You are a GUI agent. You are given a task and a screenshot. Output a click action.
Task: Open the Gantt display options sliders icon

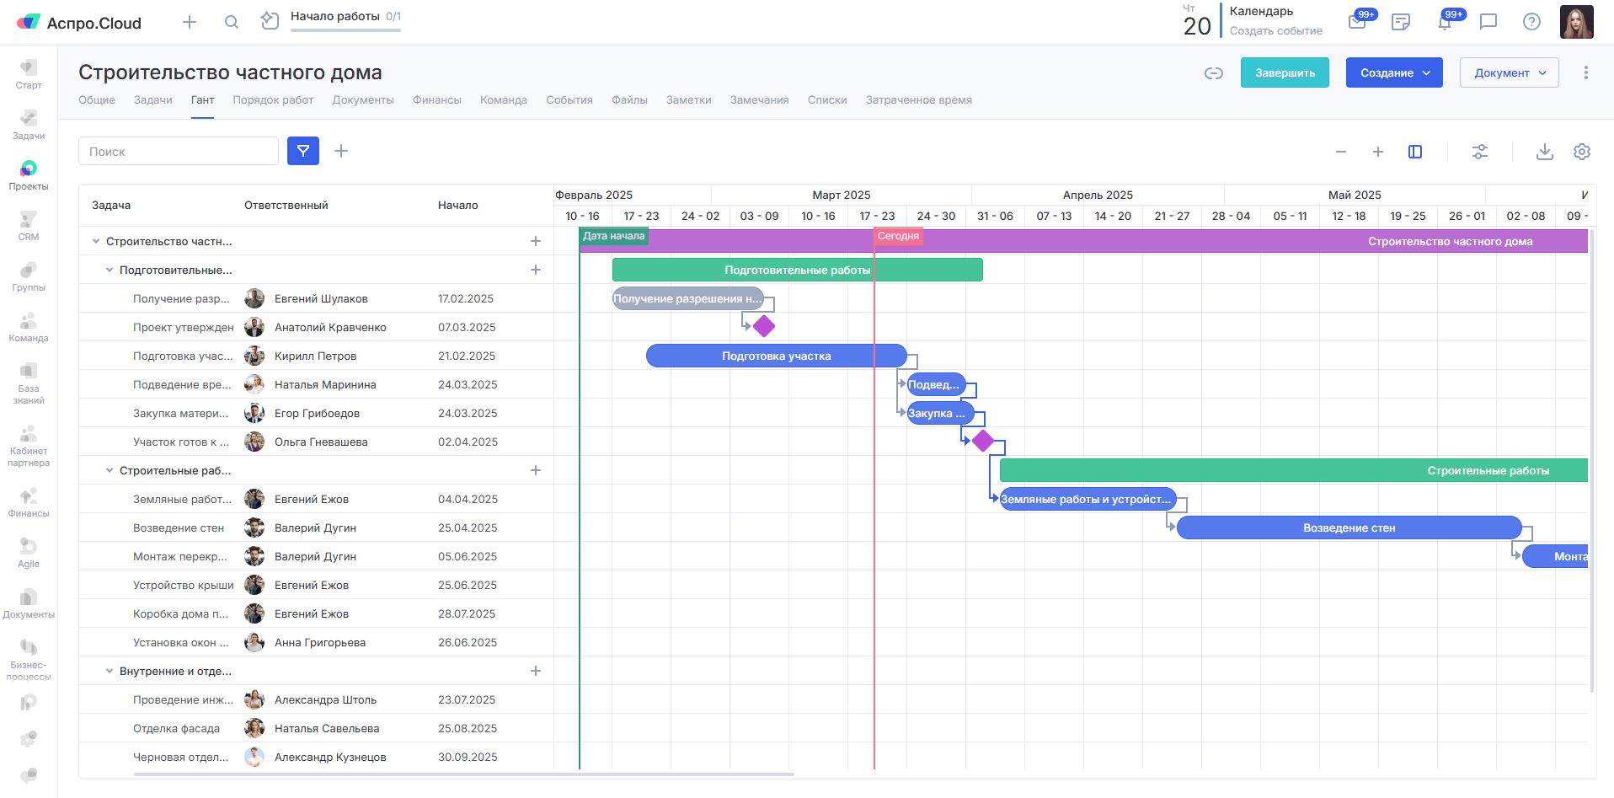1479,152
